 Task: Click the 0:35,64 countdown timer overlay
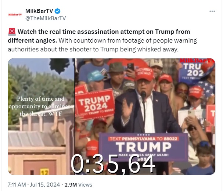(x=113, y=164)
